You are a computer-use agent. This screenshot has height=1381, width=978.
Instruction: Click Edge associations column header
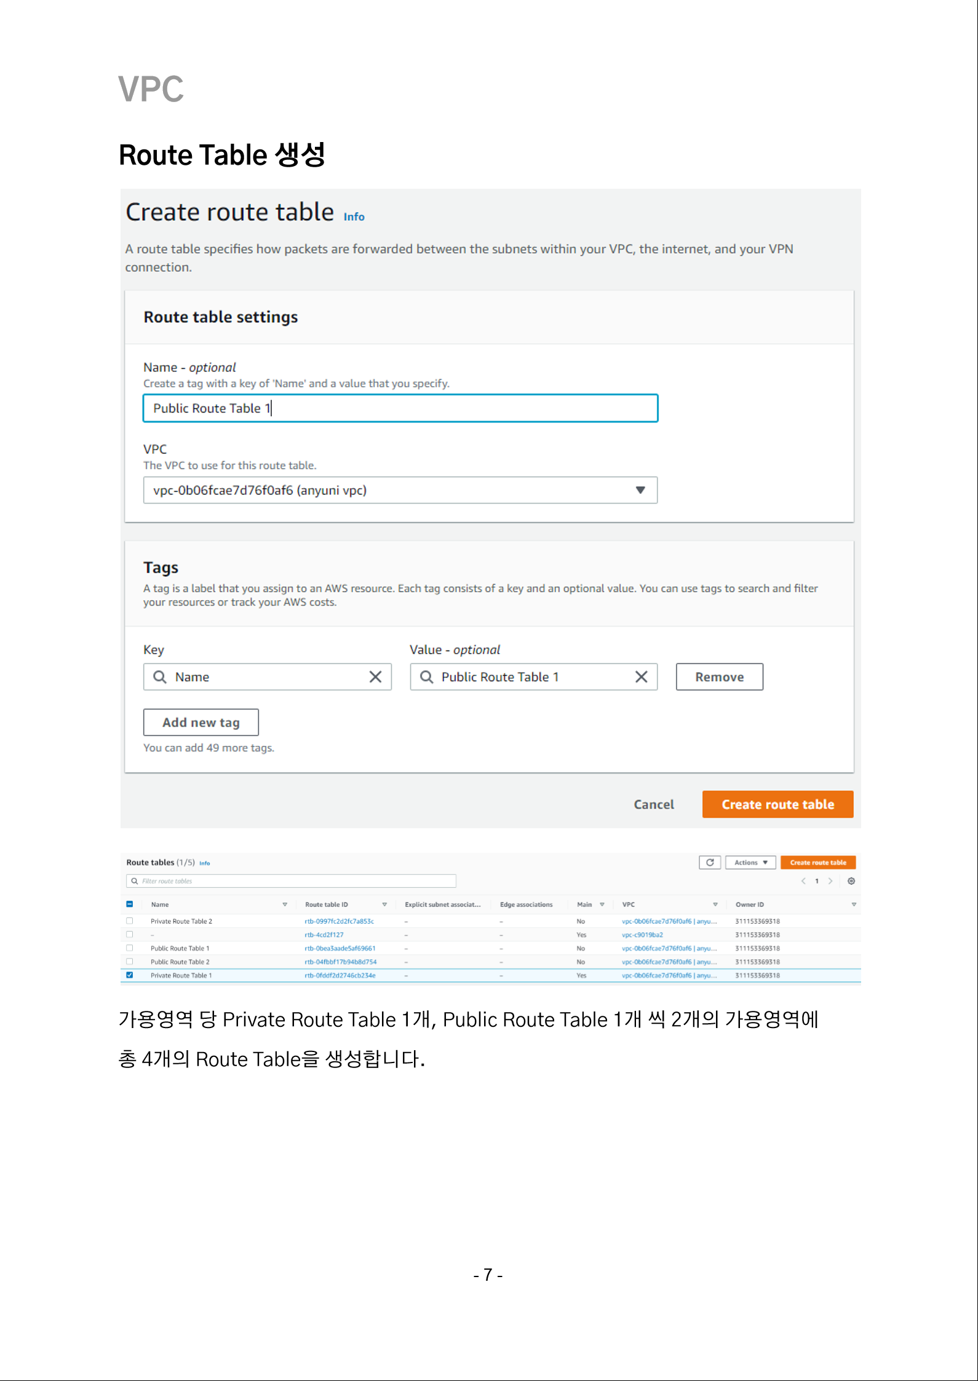coord(526,904)
